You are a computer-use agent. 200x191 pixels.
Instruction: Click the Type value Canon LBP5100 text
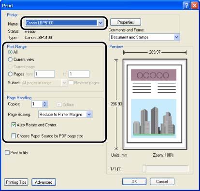coord(38,38)
